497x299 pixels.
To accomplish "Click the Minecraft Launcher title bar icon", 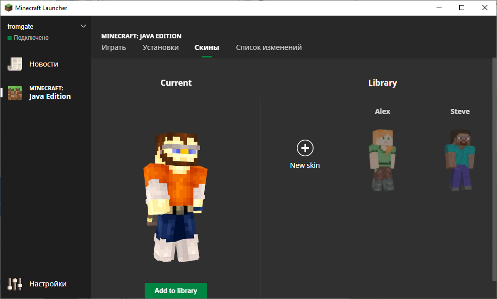I will [8, 8].
